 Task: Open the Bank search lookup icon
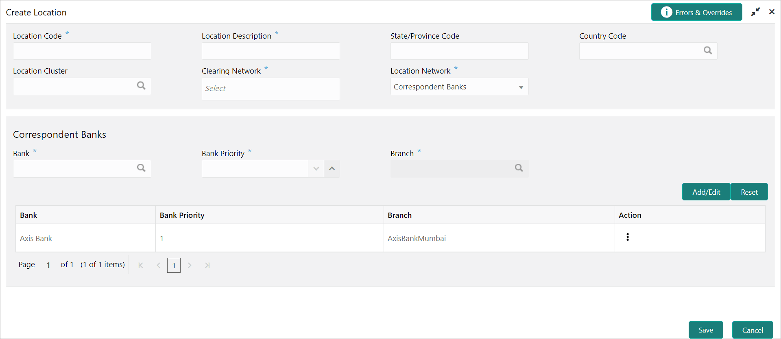[141, 168]
